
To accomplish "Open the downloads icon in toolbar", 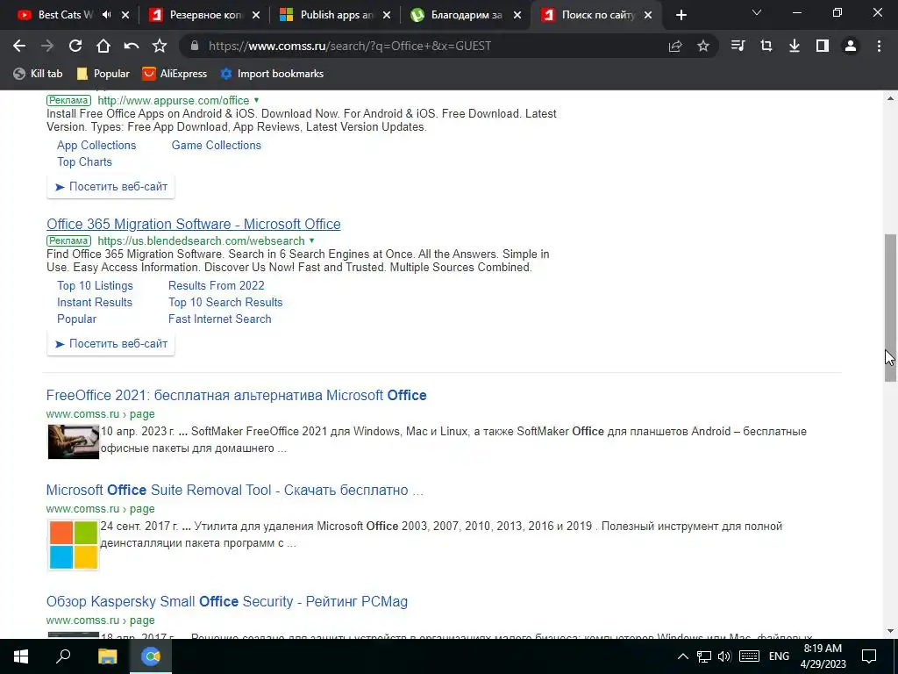I will tap(795, 46).
